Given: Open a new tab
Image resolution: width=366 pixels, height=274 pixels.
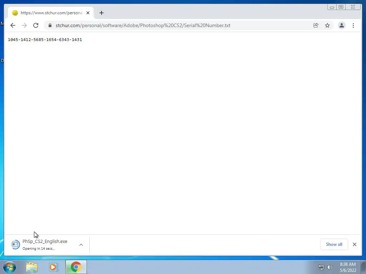Looking at the screenshot, I should [101, 13].
